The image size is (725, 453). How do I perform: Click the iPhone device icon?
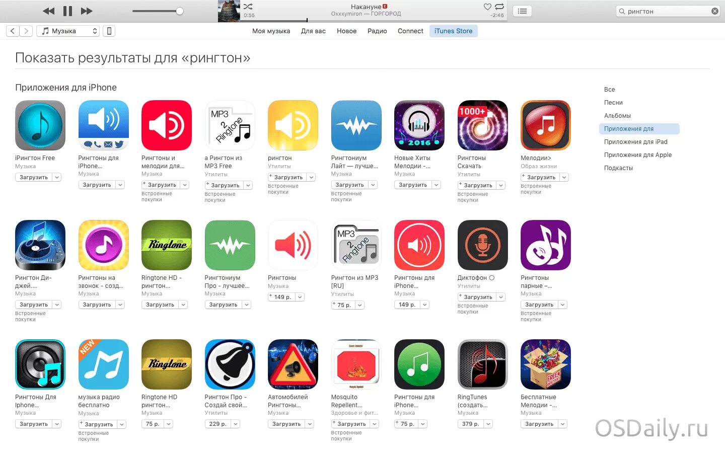click(109, 31)
